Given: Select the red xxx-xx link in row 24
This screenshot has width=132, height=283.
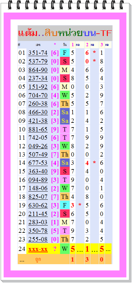Looking at the screenshot, I should coord(38,249).
